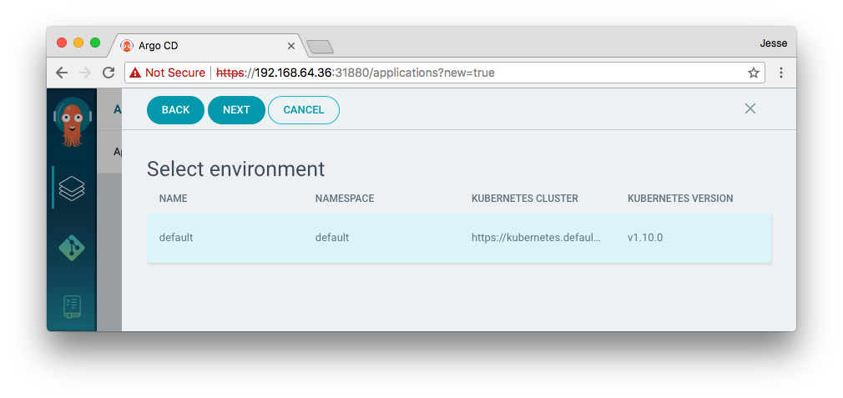Screen dimensions: 843x398
Task: Open the Chrome three-dot menu
Action: pos(781,73)
